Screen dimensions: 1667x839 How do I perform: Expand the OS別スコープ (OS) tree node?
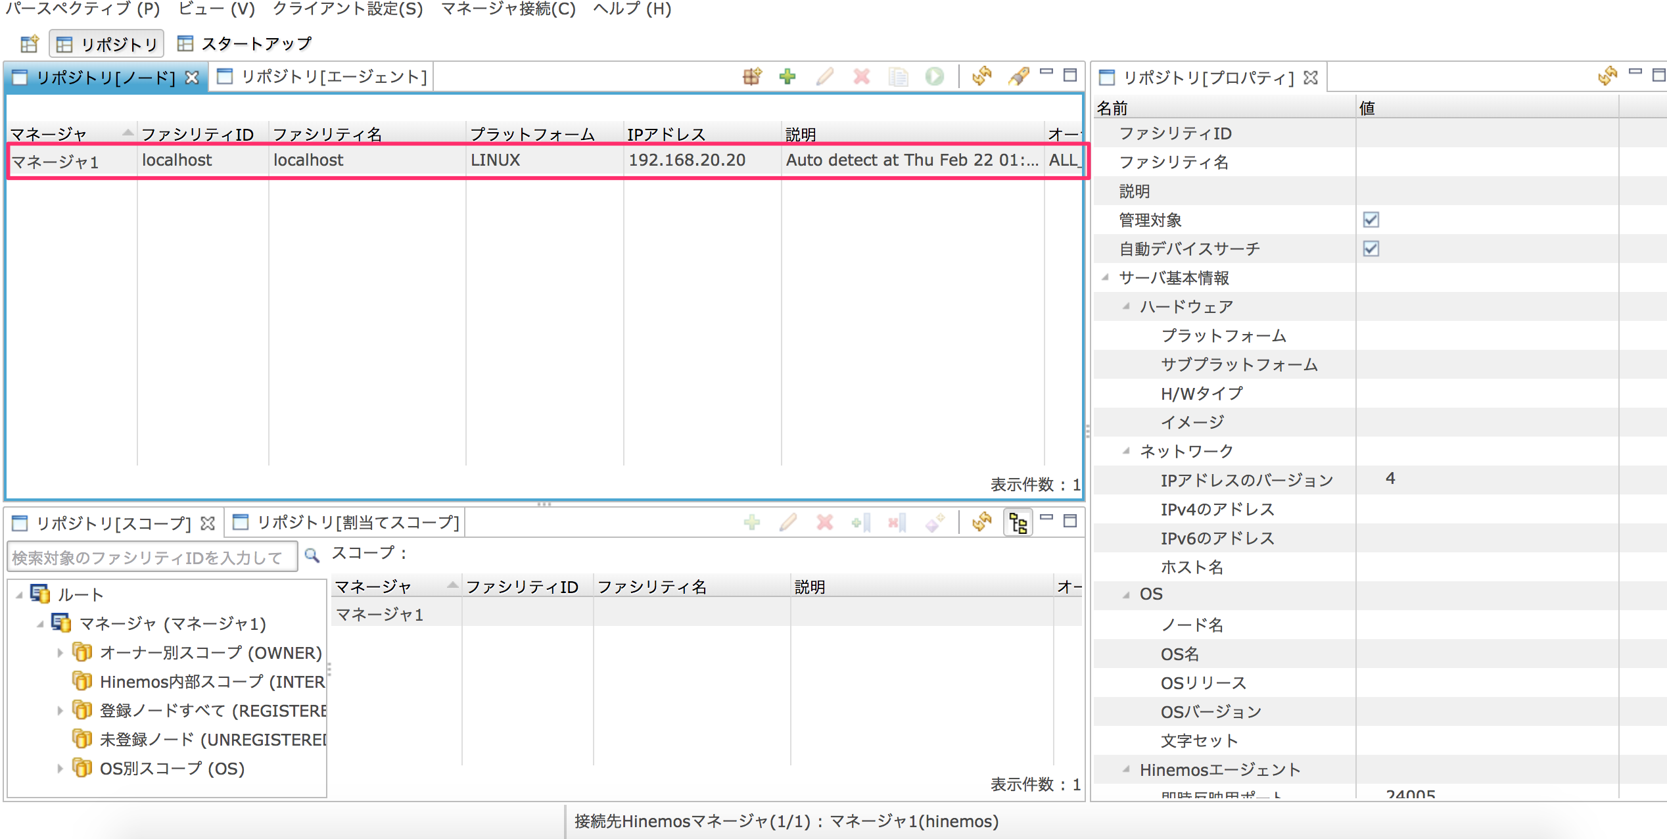tap(60, 769)
